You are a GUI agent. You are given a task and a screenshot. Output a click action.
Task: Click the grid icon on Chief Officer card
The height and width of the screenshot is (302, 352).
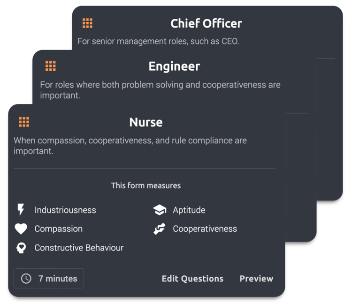click(87, 23)
